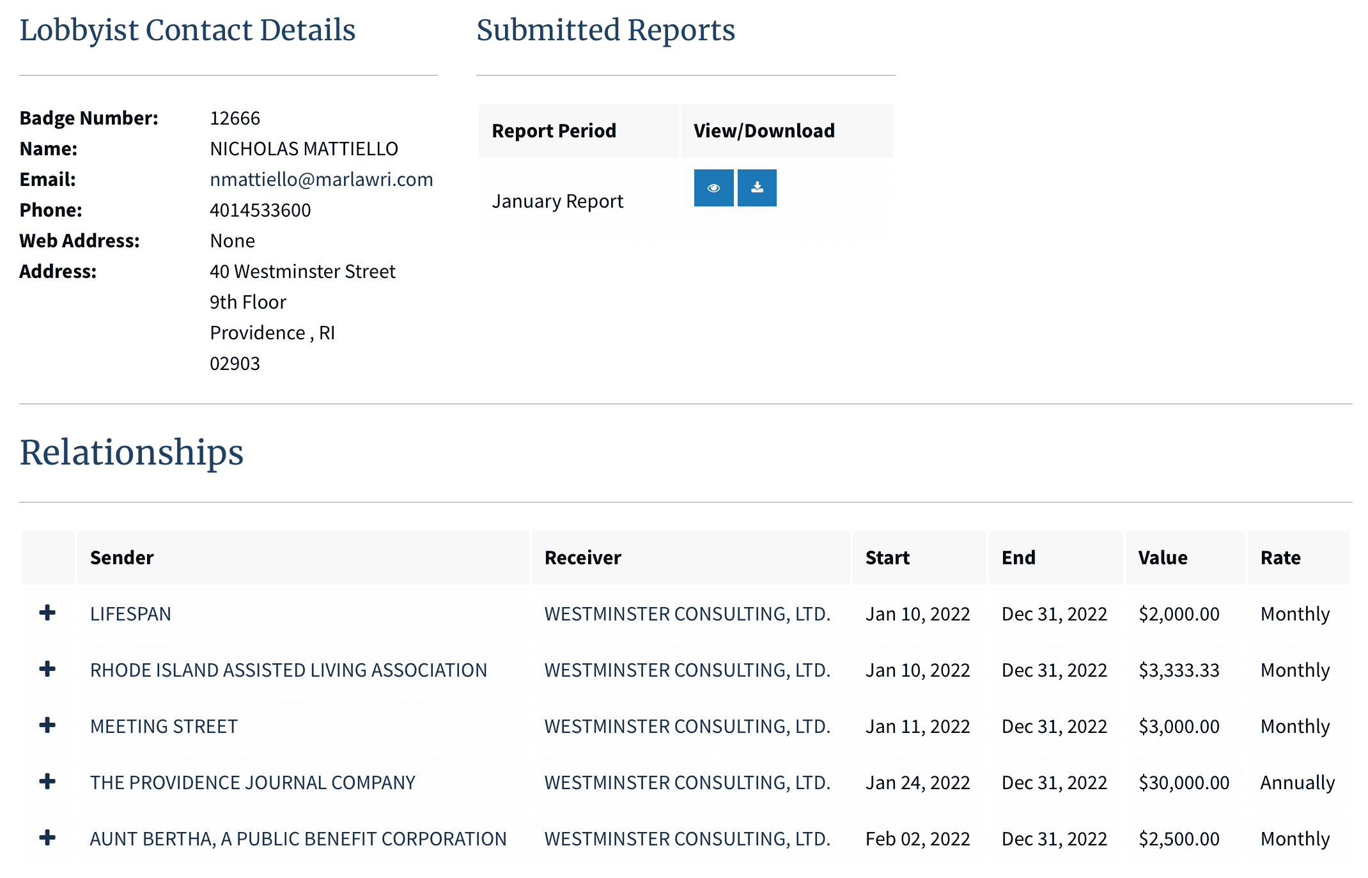Select the January Report period text
Screen dimensions: 1368x878
(x=557, y=201)
